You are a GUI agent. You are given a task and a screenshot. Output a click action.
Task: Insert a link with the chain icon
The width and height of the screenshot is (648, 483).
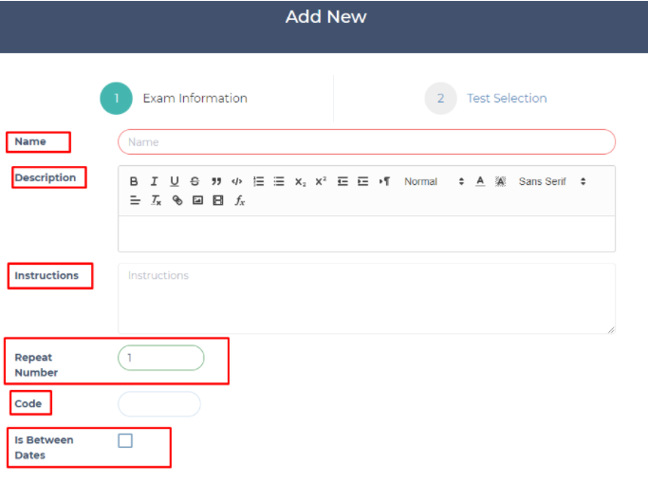pos(176,201)
